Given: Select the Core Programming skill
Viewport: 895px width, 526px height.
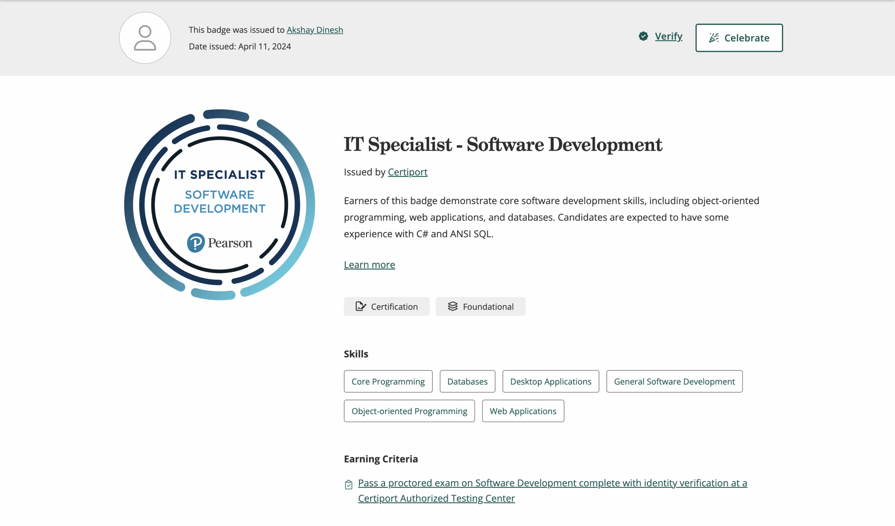Looking at the screenshot, I should (388, 381).
